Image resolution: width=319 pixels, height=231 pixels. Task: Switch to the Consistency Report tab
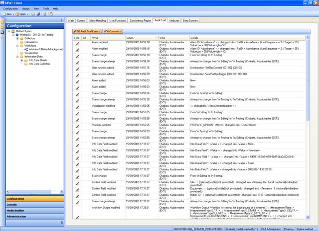coord(140,21)
